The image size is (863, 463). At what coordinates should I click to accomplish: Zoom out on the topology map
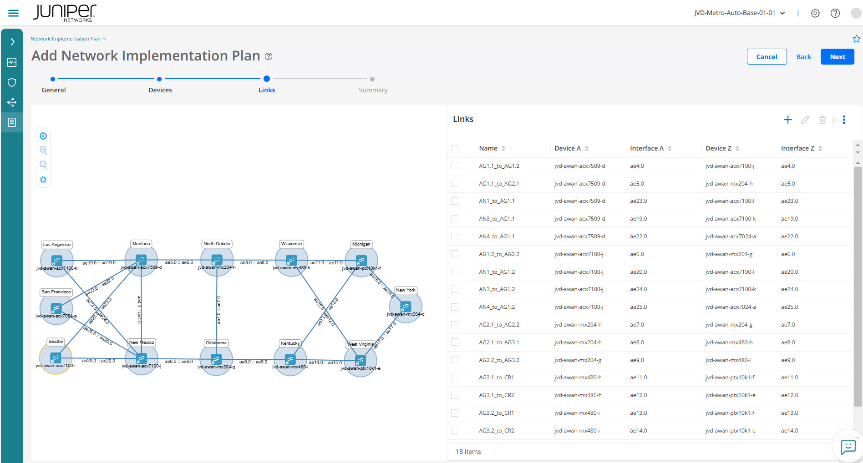point(43,165)
